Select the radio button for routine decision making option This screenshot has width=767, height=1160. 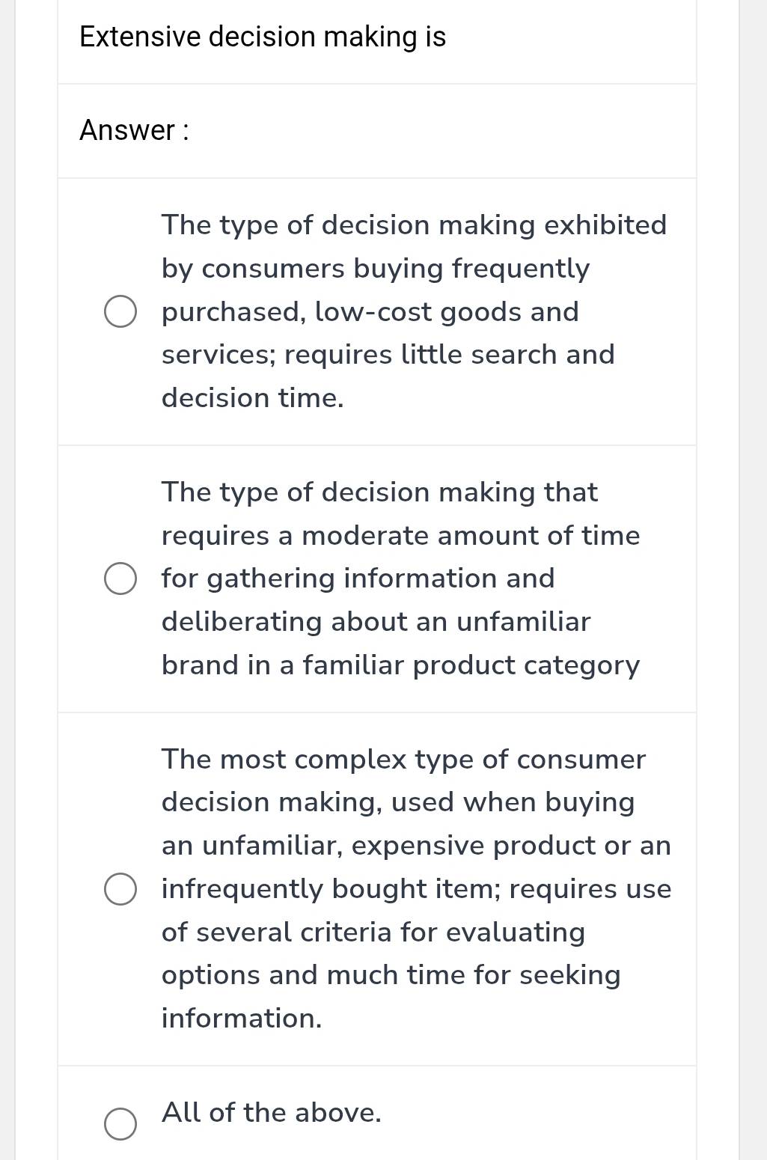tap(120, 311)
